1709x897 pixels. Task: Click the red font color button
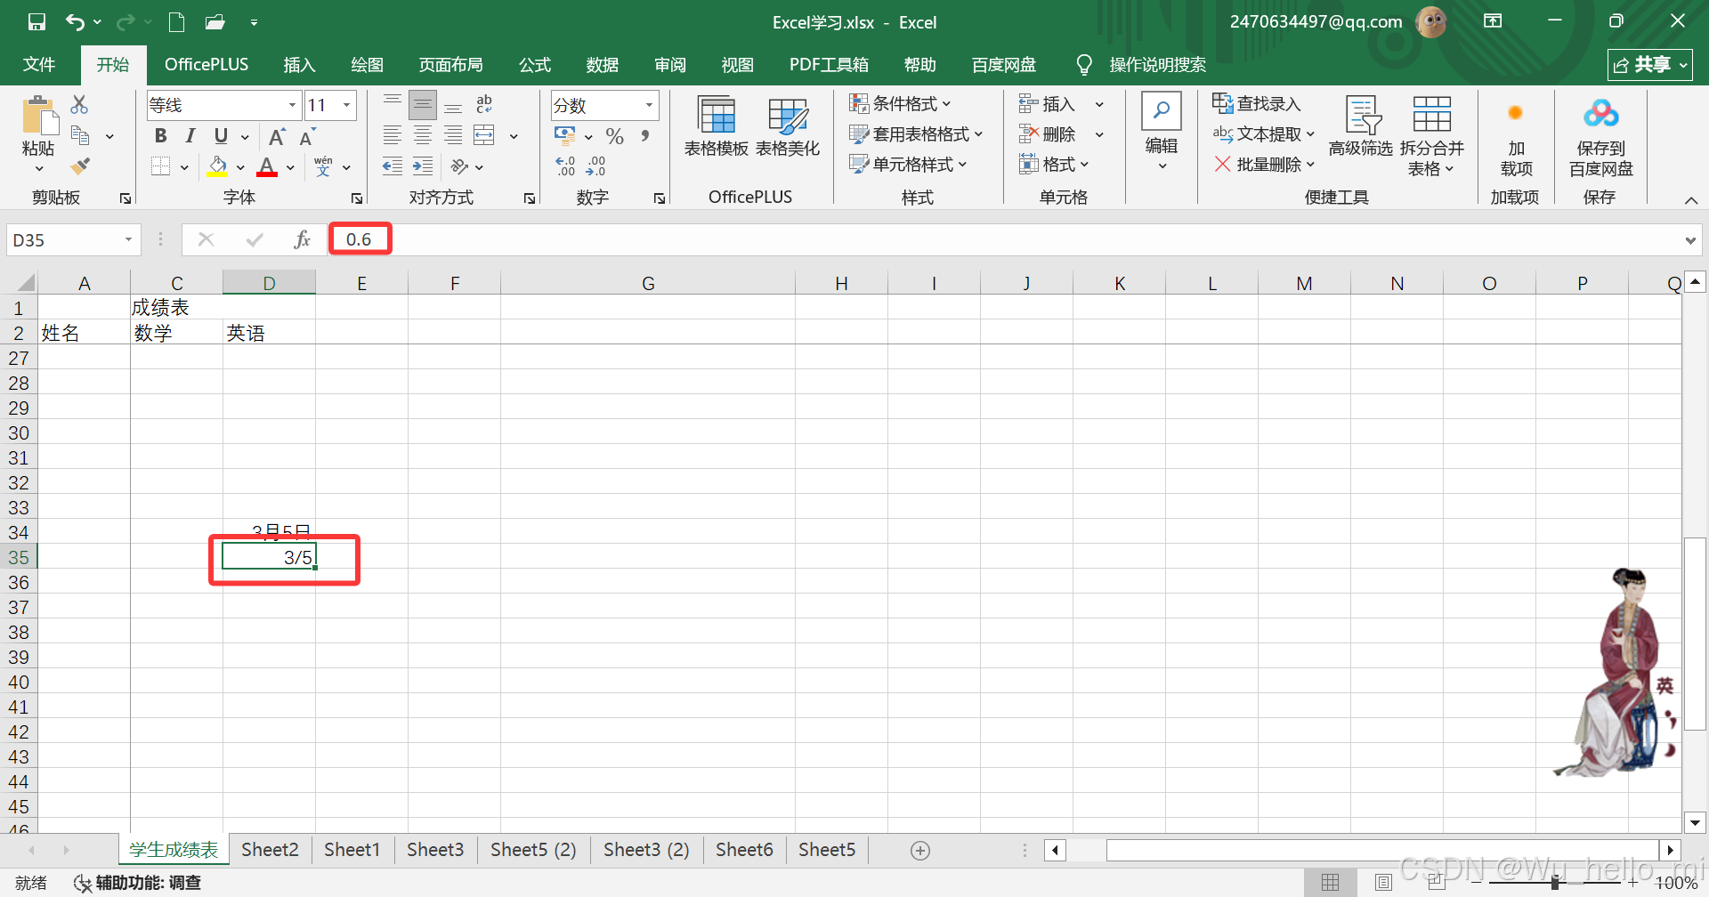[266, 166]
